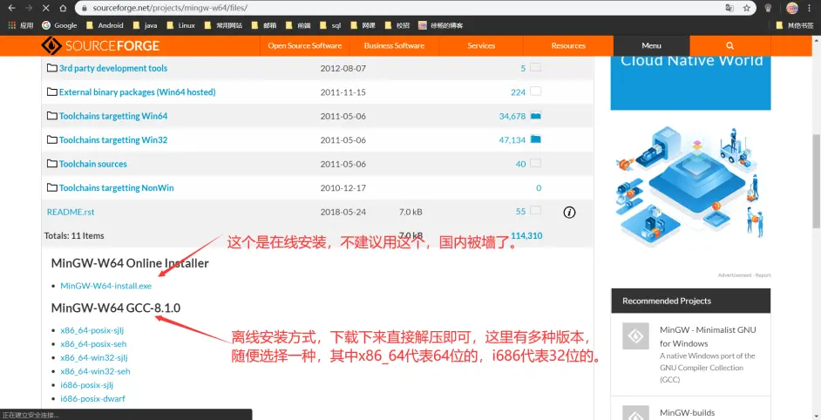The width and height of the screenshot is (821, 420).
Task: Open the Toolchains targetting Win64 folder
Action: pos(112,116)
